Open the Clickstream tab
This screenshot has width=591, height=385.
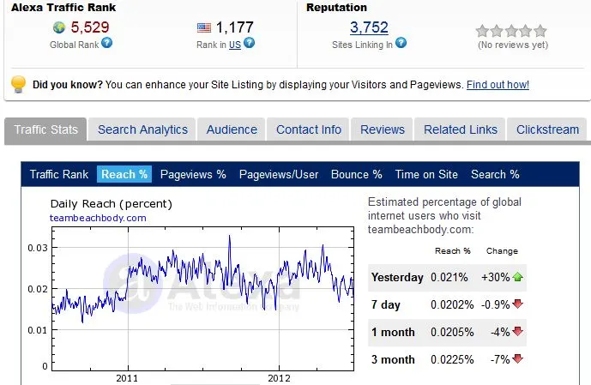click(x=547, y=129)
